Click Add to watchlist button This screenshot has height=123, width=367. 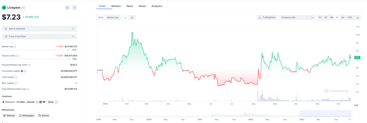(x=39, y=29)
